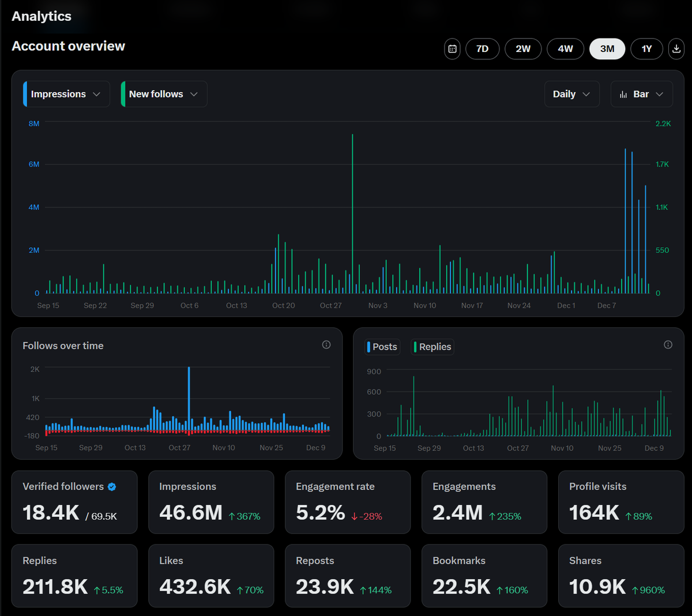Screen dimensions: 692x616
Task: Open the Impressions 46.6M card
Action: coord(211,502)
